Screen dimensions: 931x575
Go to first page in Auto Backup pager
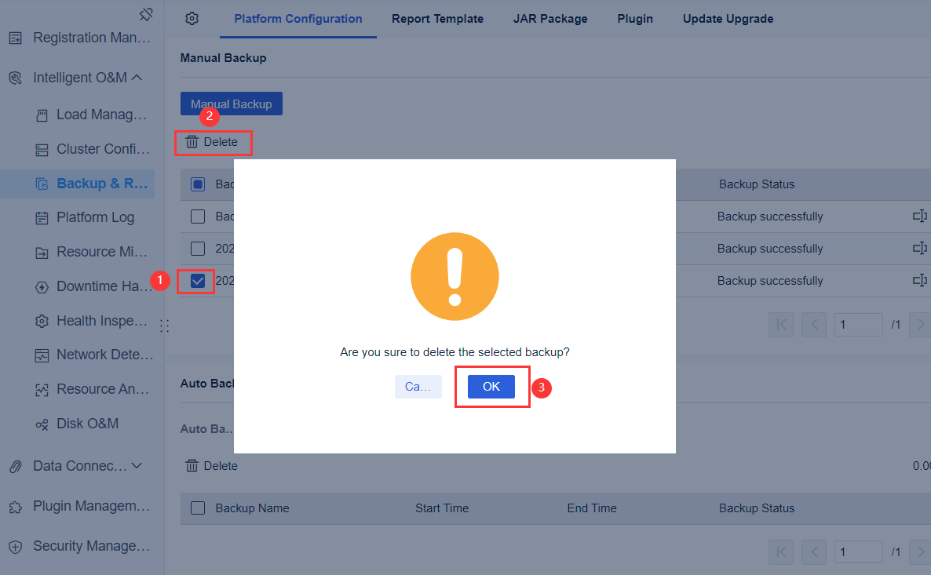coord(781,551)
